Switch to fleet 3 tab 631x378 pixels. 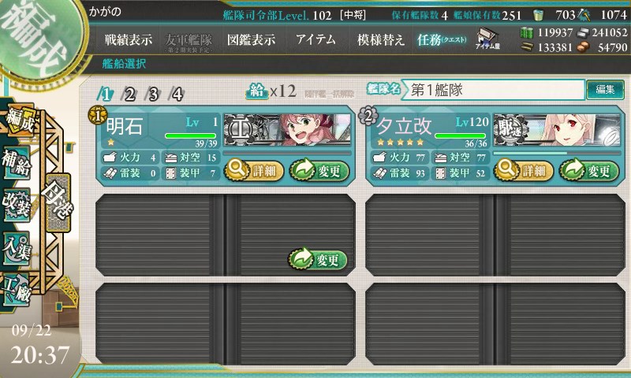tap(153, 94)
